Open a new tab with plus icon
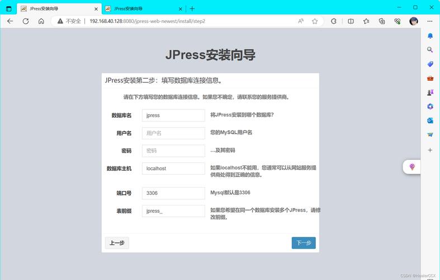The image size is (440, 280). pos(192,9)
